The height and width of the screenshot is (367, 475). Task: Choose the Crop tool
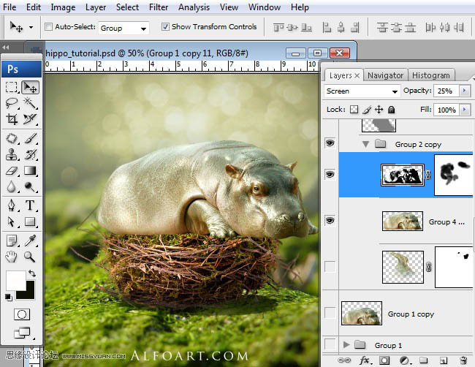click(x=12, y=119)
